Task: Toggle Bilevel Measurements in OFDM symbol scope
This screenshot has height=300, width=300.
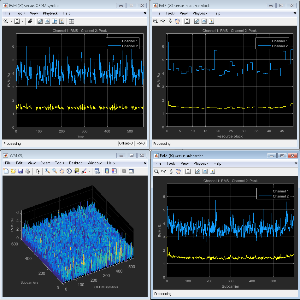Action: click(55, 21)
